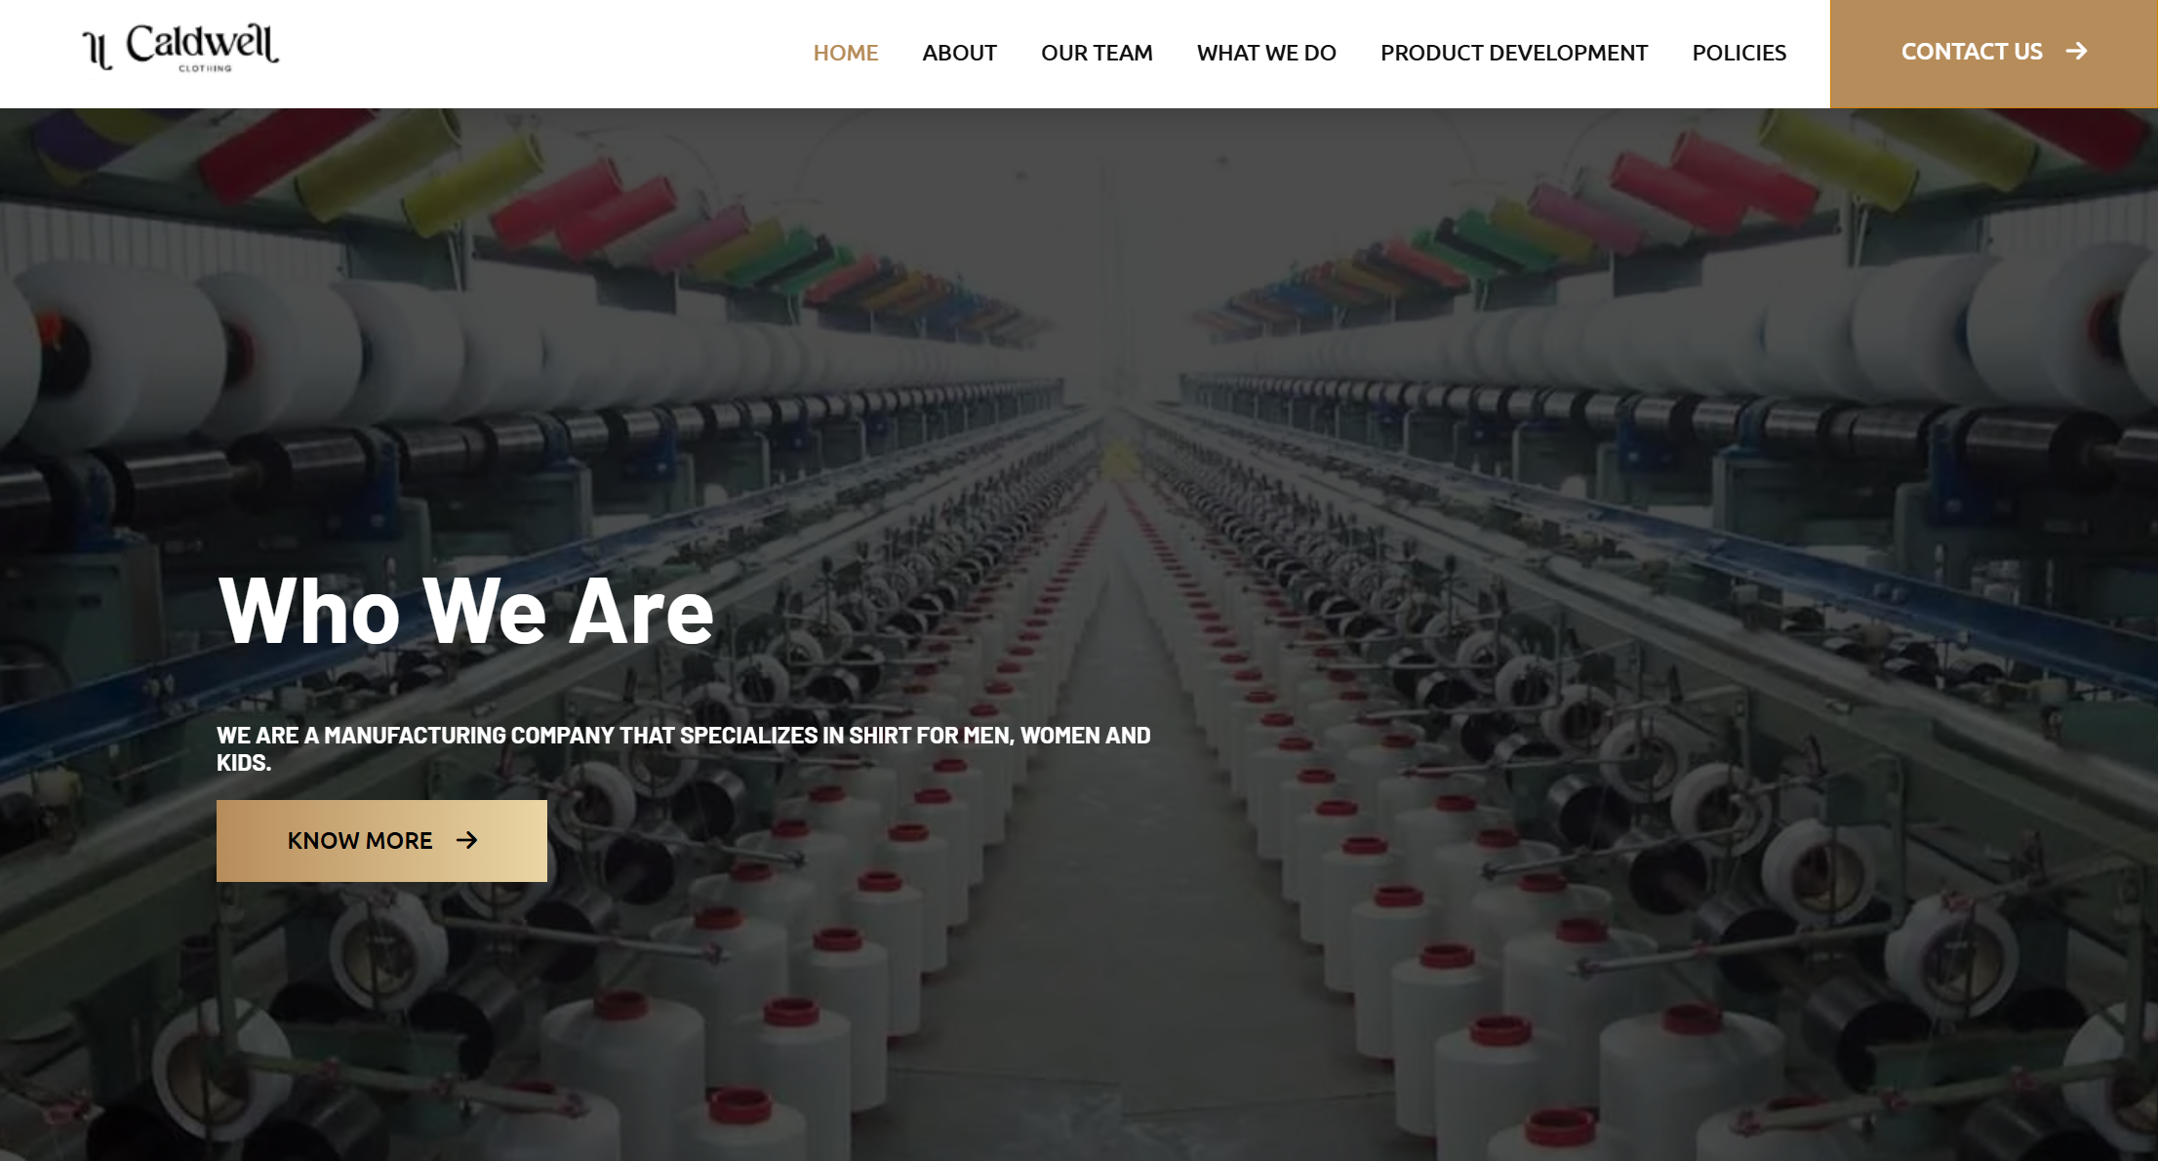Click the word 'Who' in the hero heading
Screen dimensions: 2158x1161
(309, 612)
